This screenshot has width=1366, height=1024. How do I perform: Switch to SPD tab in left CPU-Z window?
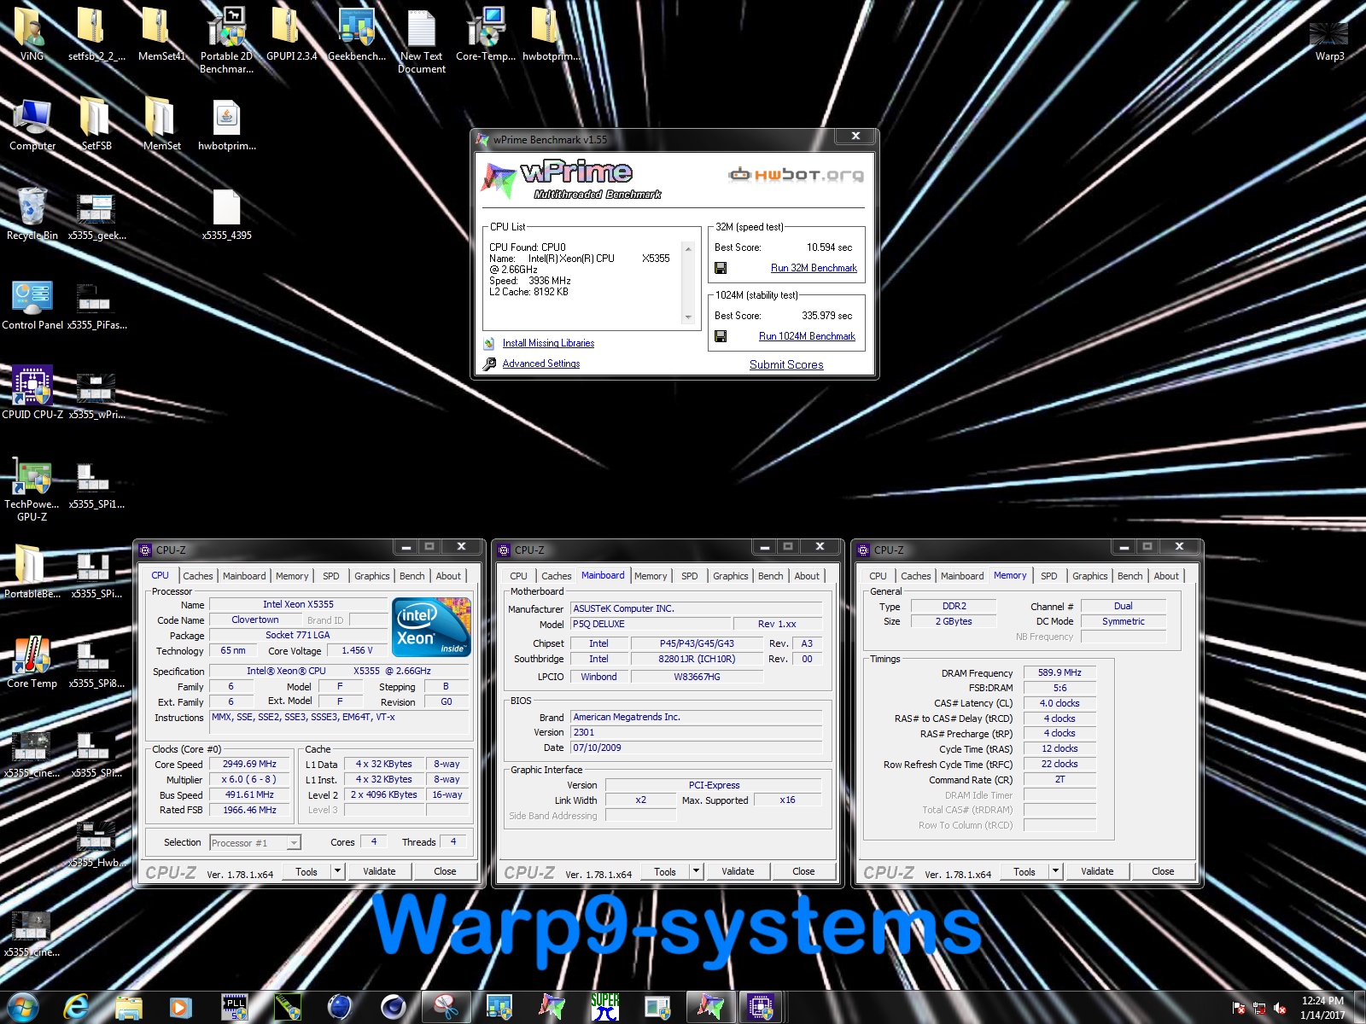click(x=331, y=576)
